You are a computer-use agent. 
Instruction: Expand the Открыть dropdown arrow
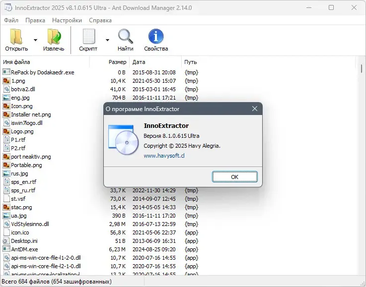35,40
